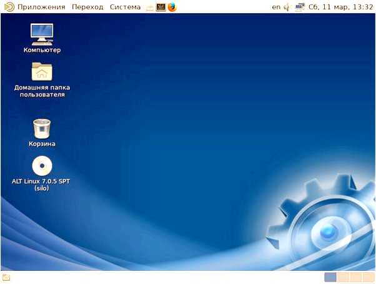Open the calendar from the clock Сб, 11 мар, 13:32

pos(340,7)
